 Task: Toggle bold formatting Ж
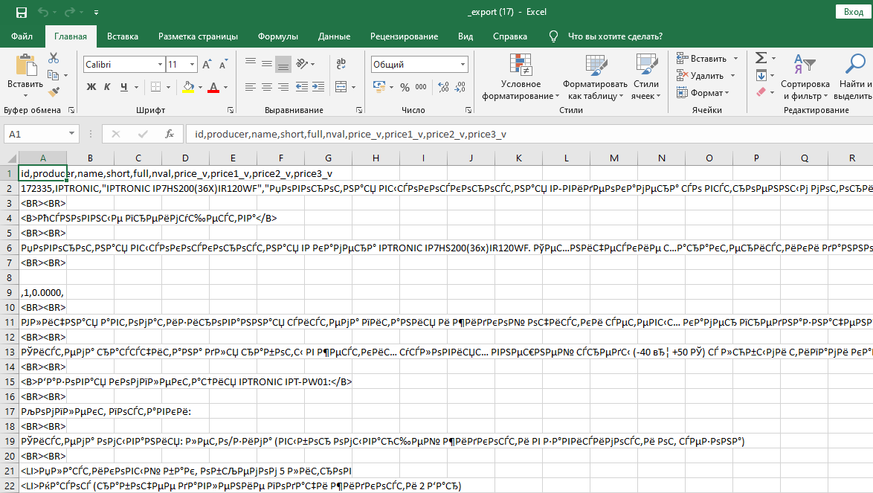pos(91,87)
